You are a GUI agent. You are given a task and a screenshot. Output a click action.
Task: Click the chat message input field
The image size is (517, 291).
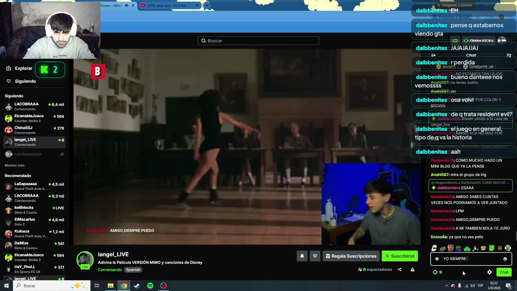(x=471, y=259)
